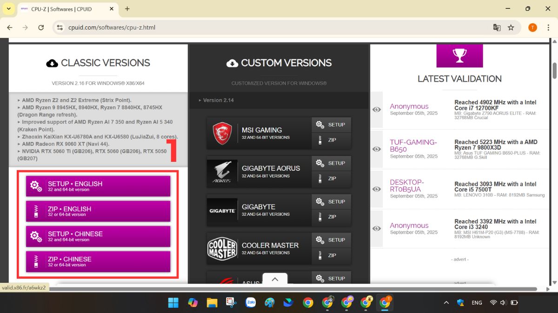Open the Chrome profile avatar
558x313 pixels.
533,27
